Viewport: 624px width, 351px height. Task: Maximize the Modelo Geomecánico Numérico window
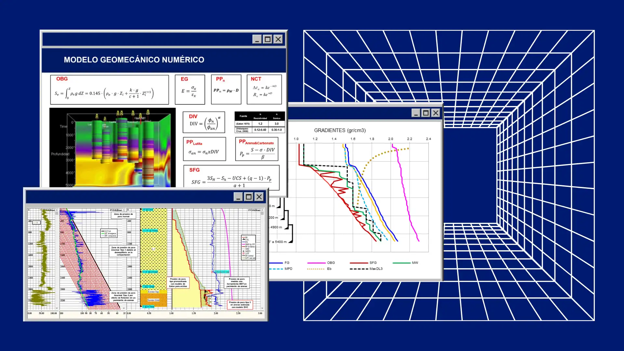[x=267, y=39]
